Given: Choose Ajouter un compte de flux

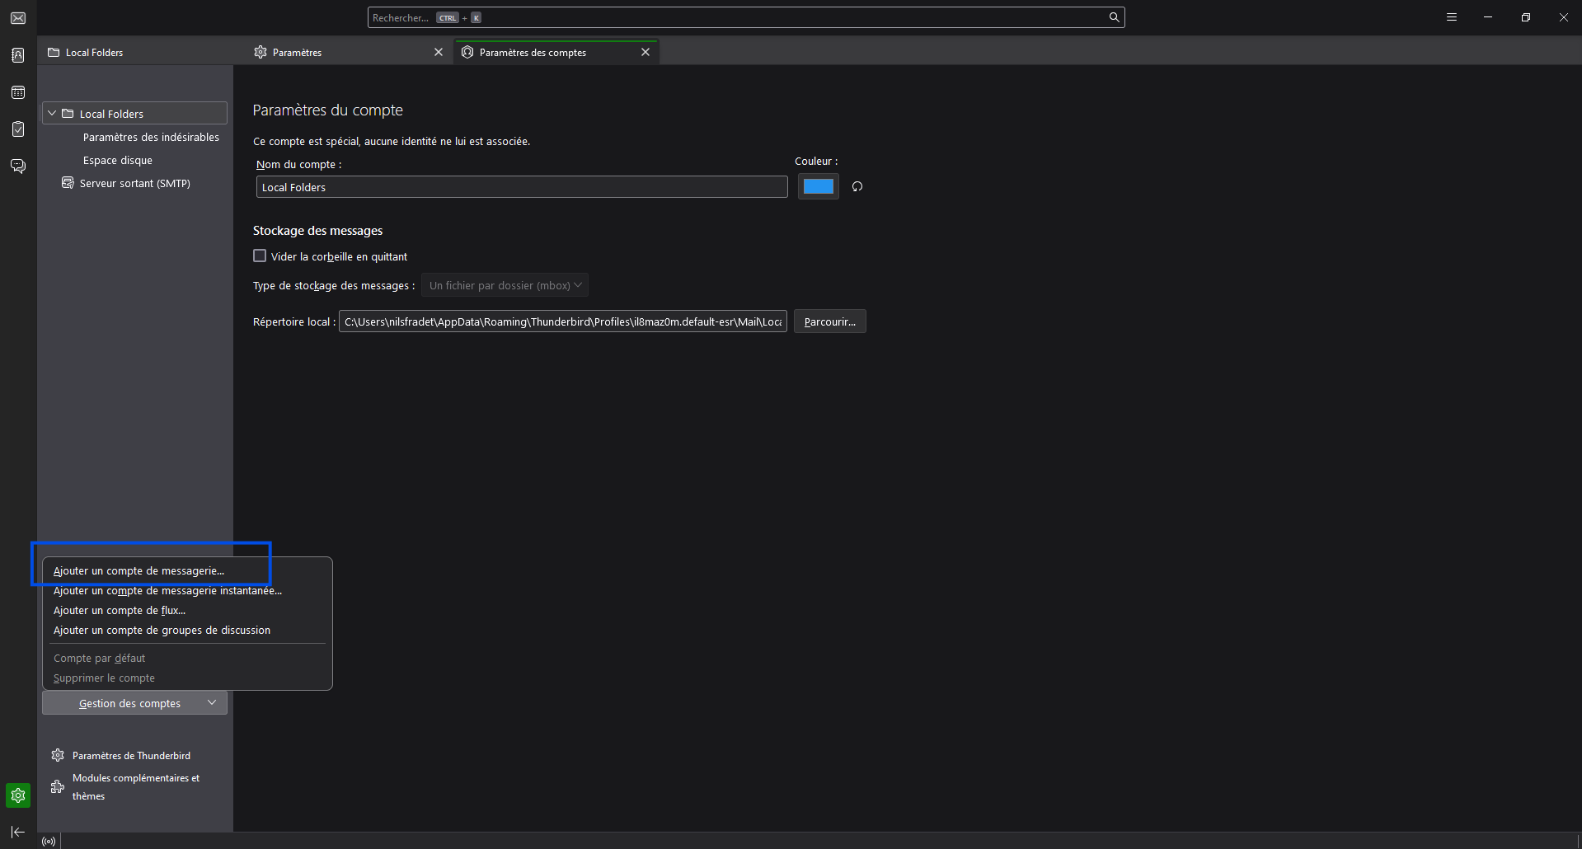Looking at the screenshot, I should click(x=187, y=610).
